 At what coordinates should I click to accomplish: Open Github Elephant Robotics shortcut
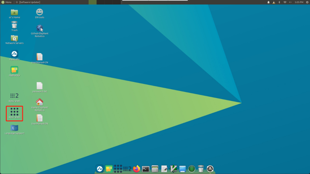pos(39,31)
